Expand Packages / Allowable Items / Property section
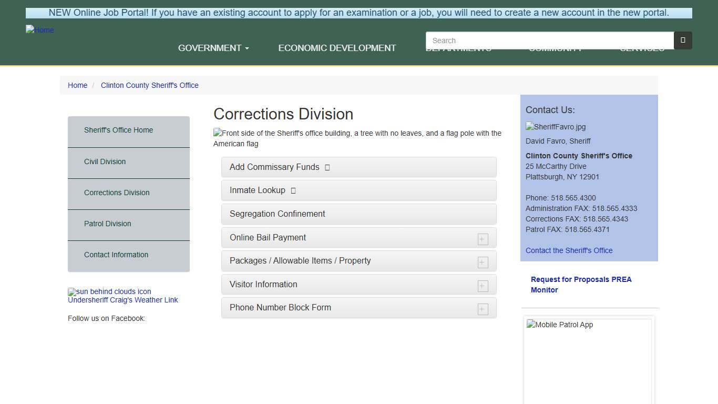Viewport: 718px width, 404px height. pyautogui.click(x=483, y=262)
